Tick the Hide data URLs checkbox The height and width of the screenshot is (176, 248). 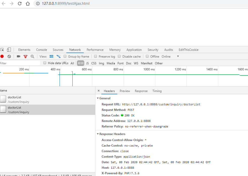[45, 63]
